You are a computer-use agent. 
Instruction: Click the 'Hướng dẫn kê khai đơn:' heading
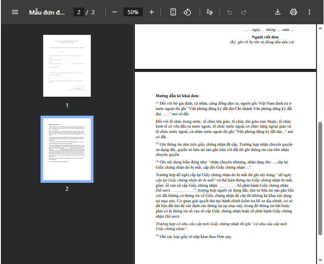tap(177, 95)
